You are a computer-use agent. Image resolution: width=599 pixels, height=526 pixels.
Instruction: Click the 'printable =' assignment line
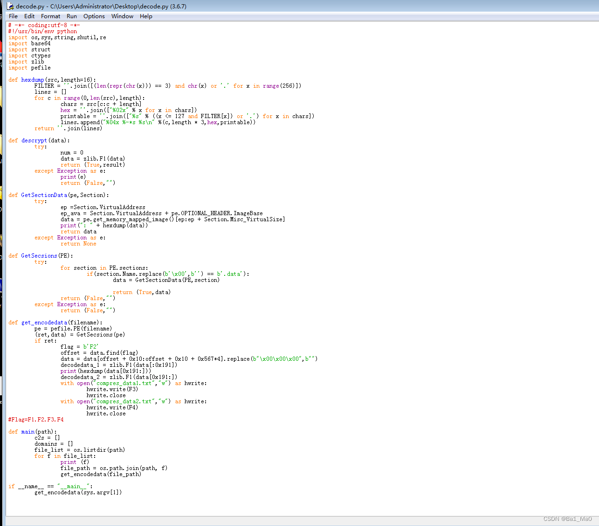[x=187, y=116]
